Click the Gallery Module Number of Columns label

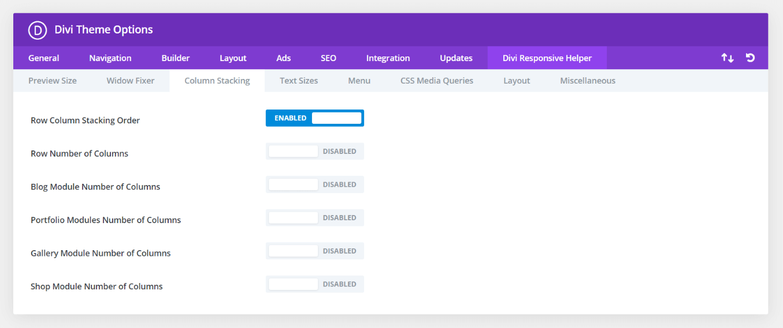[101, 253]
